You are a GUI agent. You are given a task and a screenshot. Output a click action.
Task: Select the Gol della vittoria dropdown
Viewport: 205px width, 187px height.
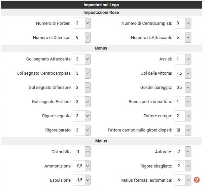tap(182, 73)
